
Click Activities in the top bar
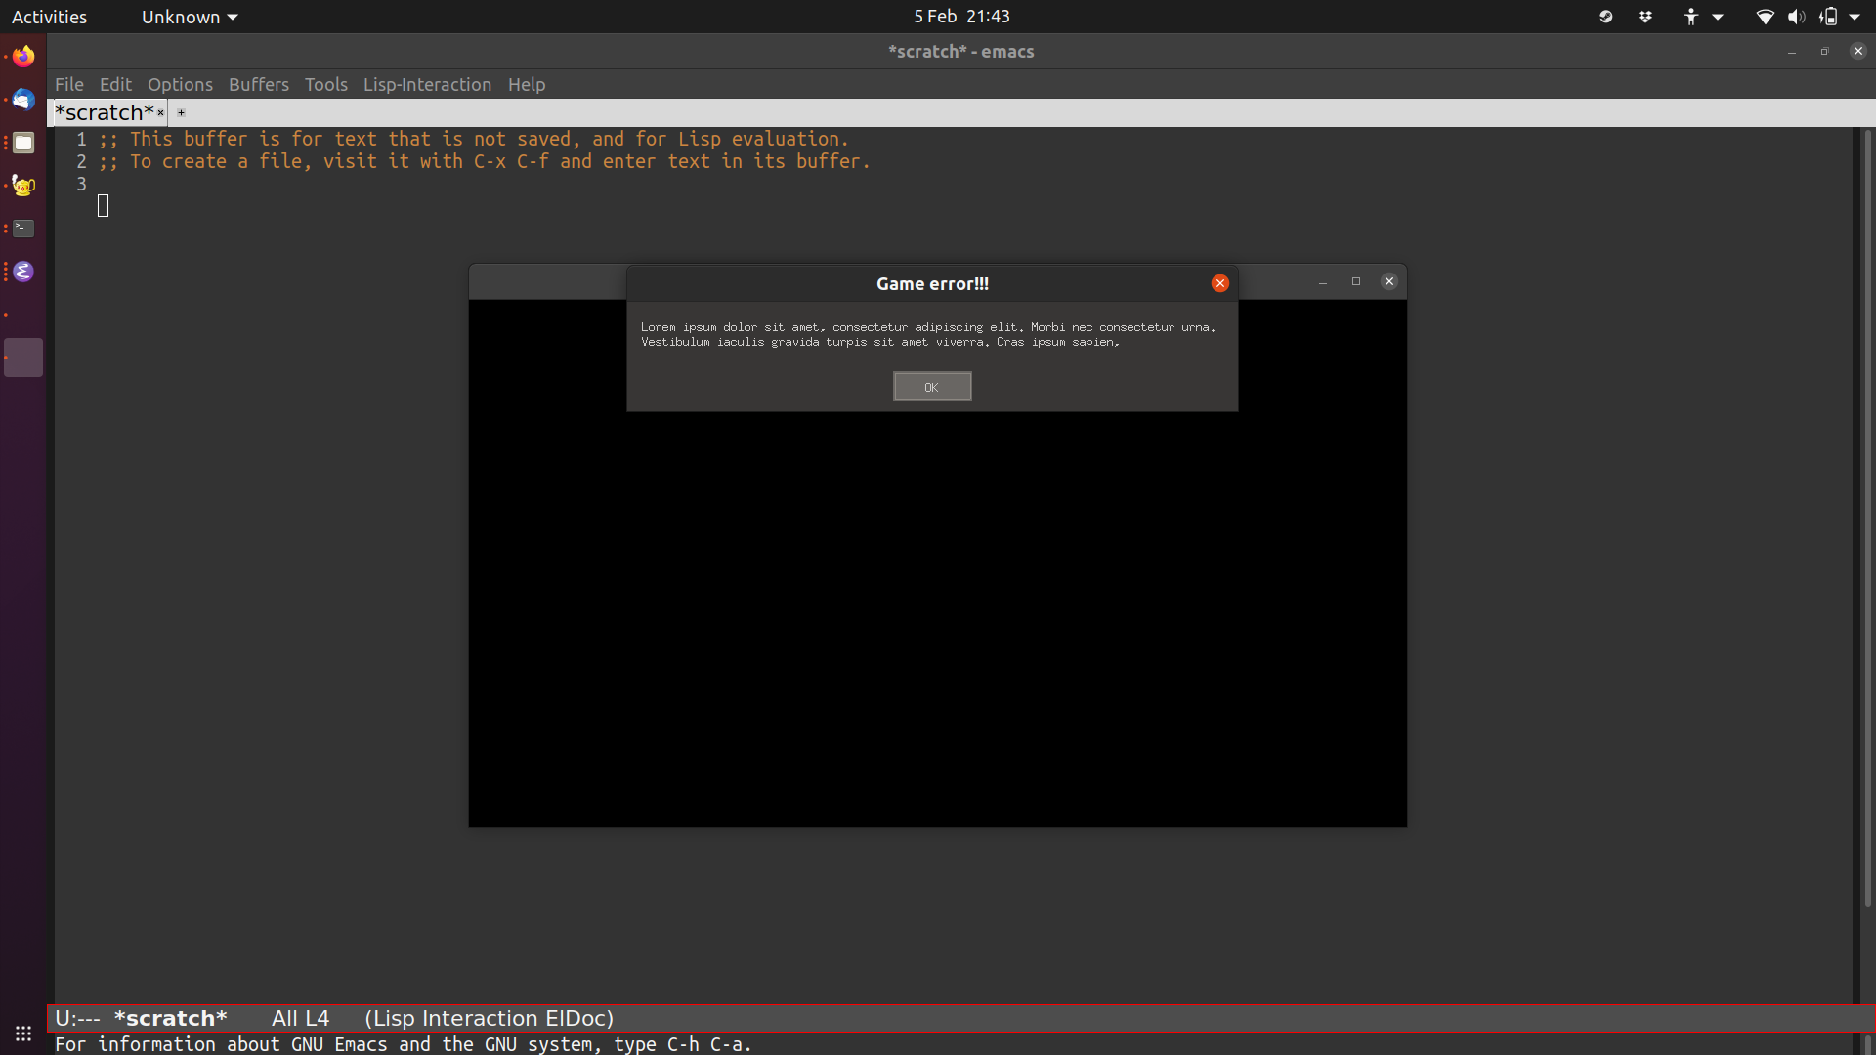point(49,17)
